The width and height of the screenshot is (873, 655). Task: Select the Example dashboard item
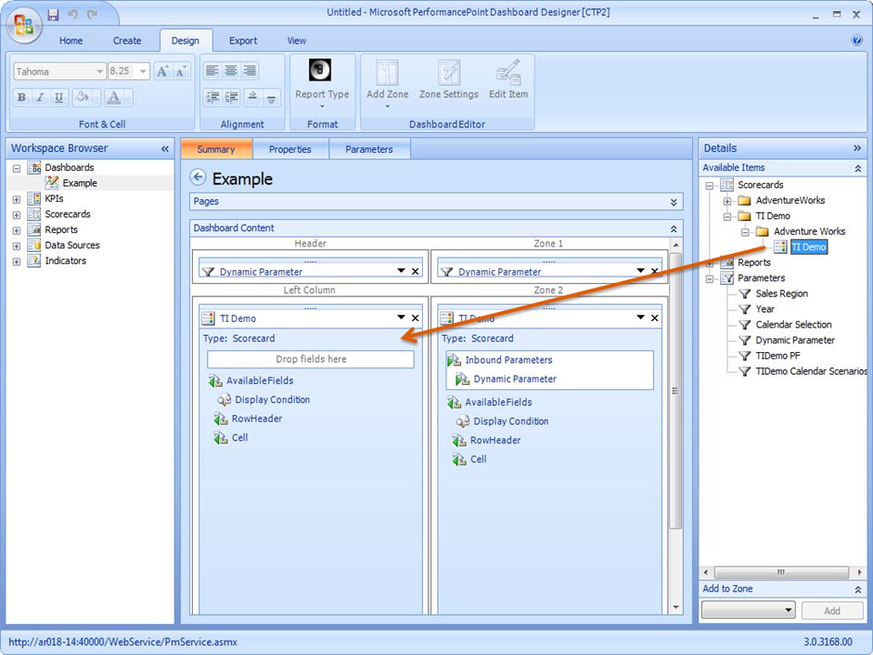click(x=80, y=183)
